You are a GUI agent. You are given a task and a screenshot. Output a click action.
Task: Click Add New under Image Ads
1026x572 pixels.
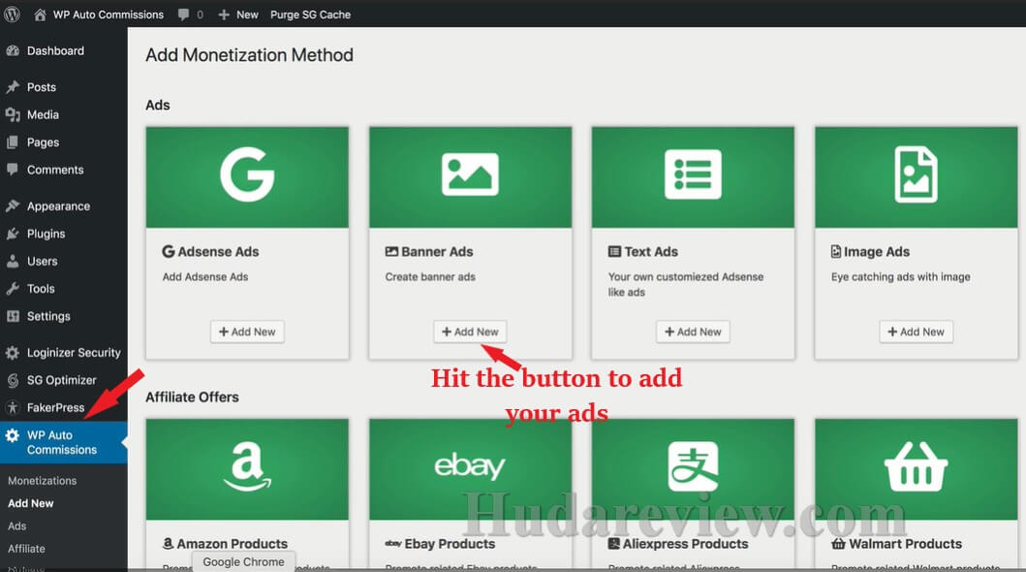tap(917, 332)
